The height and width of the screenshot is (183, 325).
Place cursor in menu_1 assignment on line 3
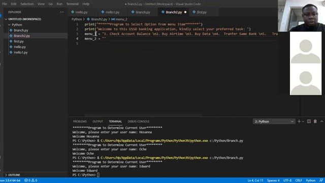[181, 34]
